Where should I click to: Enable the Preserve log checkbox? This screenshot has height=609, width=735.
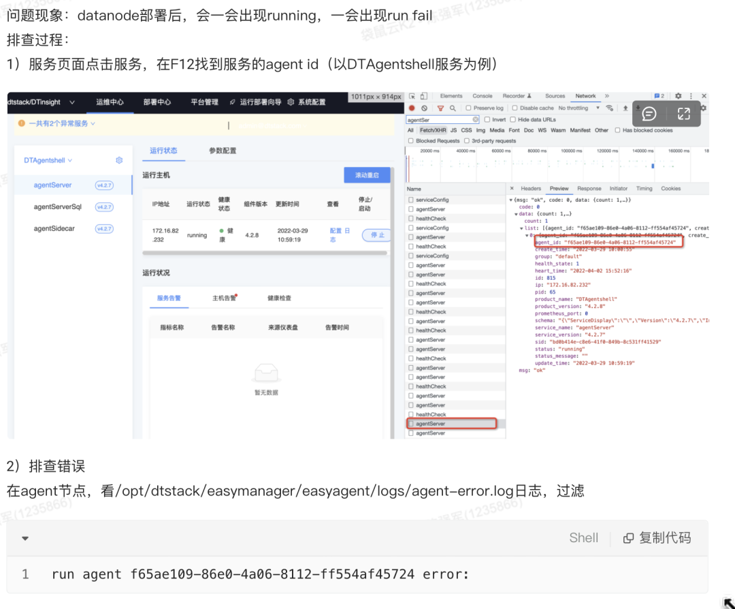[x=469, y=108]
